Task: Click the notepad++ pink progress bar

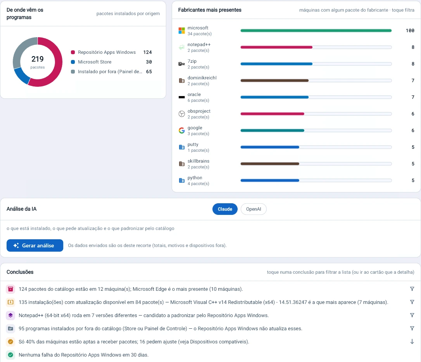Action: coord(276,47)
